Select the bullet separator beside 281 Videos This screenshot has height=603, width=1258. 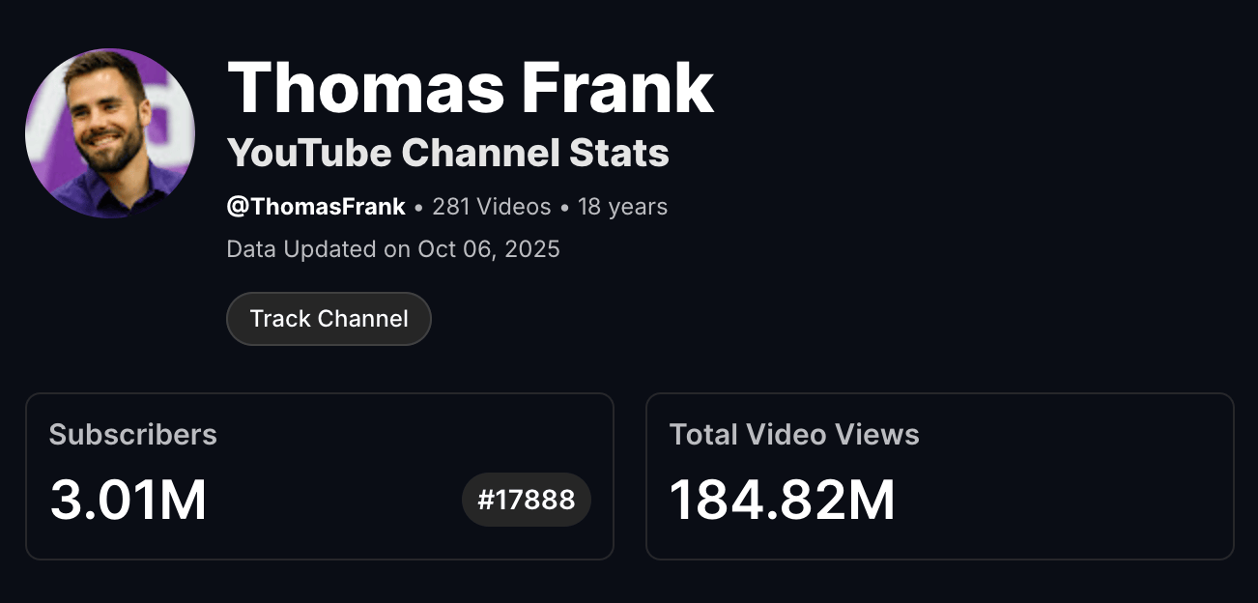coord(418,206)
